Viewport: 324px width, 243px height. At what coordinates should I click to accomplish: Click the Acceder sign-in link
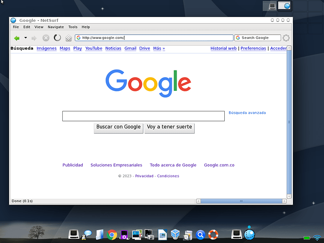278,48
